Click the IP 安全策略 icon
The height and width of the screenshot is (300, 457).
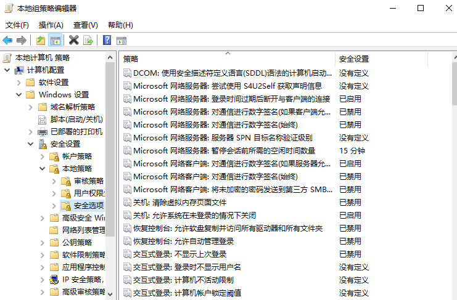click(54, 280)
